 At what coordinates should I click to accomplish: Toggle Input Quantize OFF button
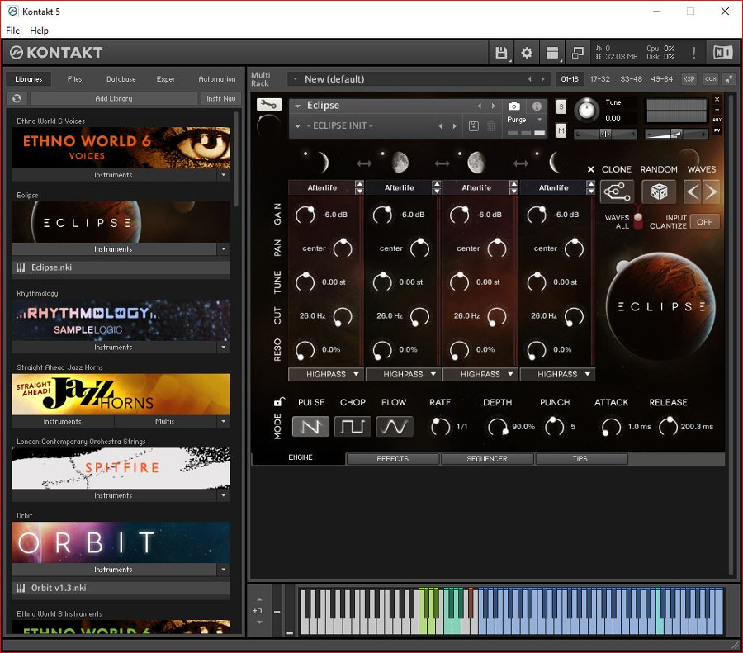705,222
